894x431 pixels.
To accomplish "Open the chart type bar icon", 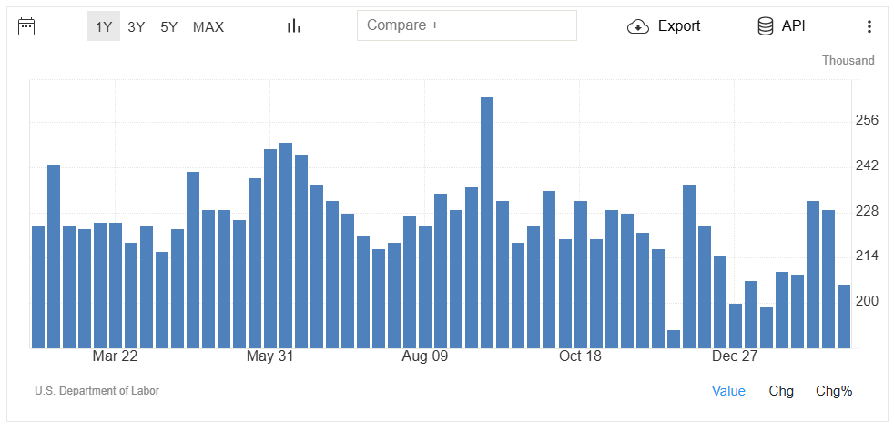I will coord(293,26).
